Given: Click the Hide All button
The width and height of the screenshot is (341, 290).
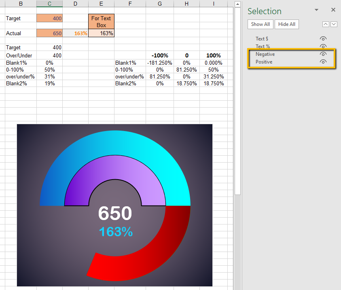Looking at the screenshot, I should coord(287,24).
